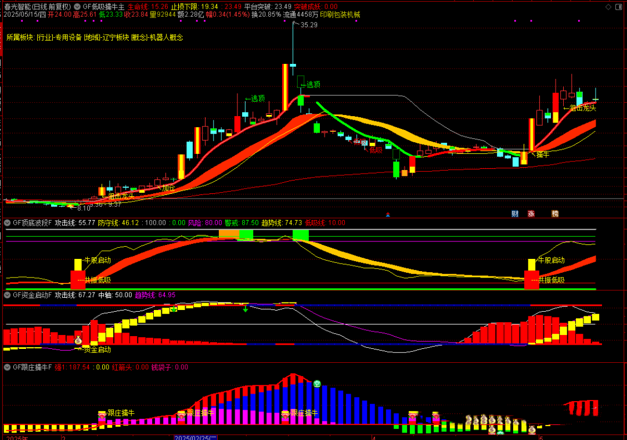Click the 2025/02/25 date marker on timeline

coord(196,437)
